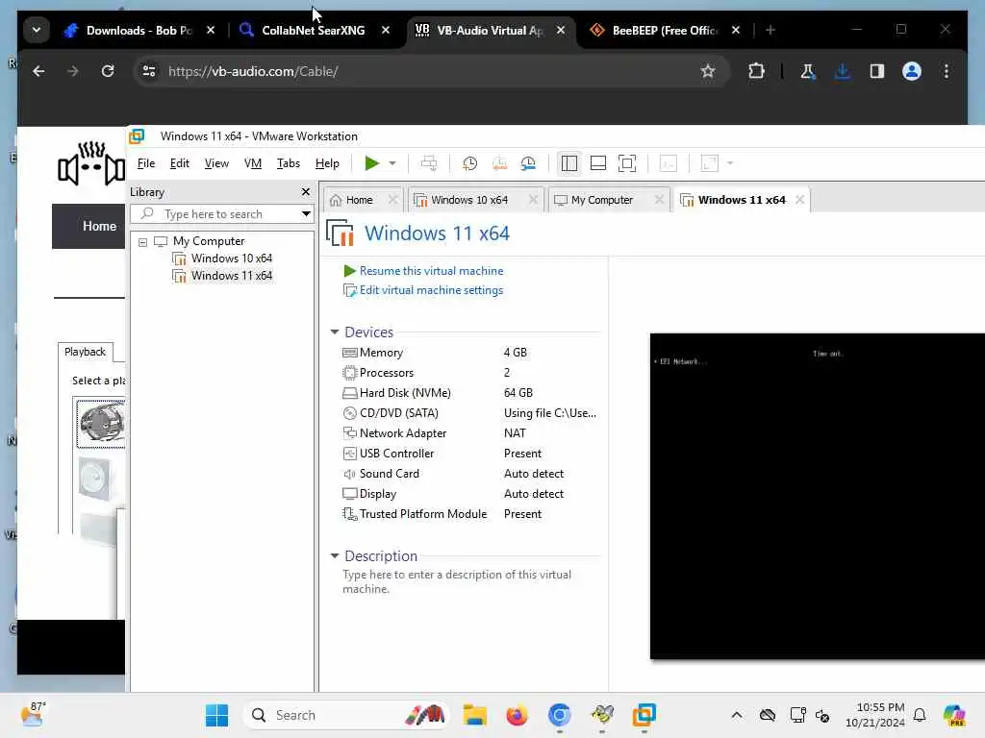This screenshot has width=985, height=738.
Task: Open a new browser tab
Action: click(770, 30)
